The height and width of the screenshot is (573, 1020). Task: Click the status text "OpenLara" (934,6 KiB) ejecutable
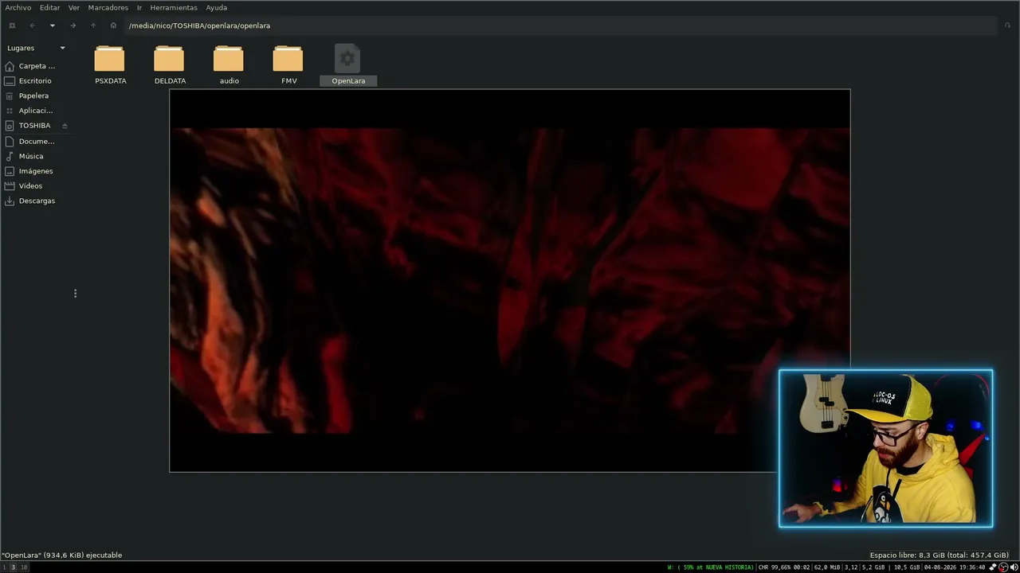[x=62, y=555]
